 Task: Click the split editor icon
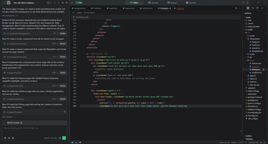click(236, 8)
